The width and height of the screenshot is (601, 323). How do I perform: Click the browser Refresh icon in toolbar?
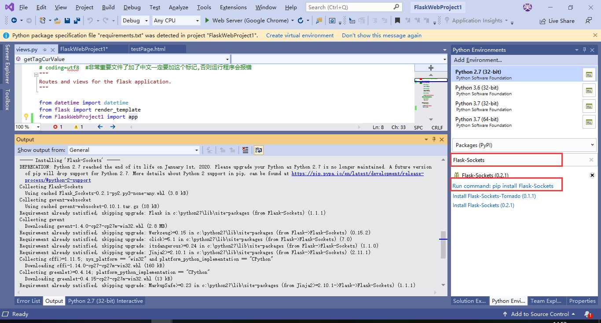coord(300,20)
